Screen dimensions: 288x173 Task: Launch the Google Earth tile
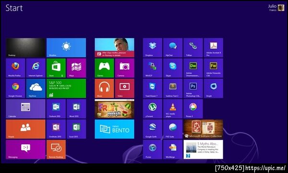click(153, 129)
